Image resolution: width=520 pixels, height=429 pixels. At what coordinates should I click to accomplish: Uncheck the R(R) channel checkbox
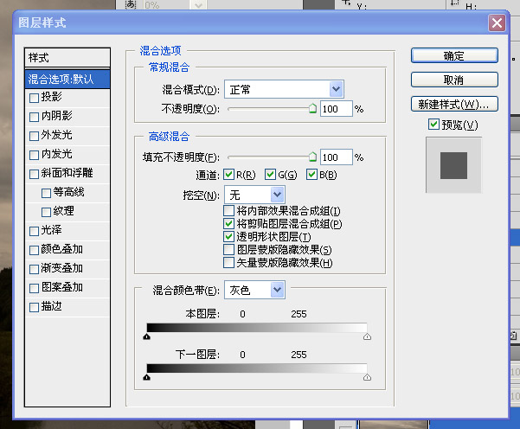[228, 175]
